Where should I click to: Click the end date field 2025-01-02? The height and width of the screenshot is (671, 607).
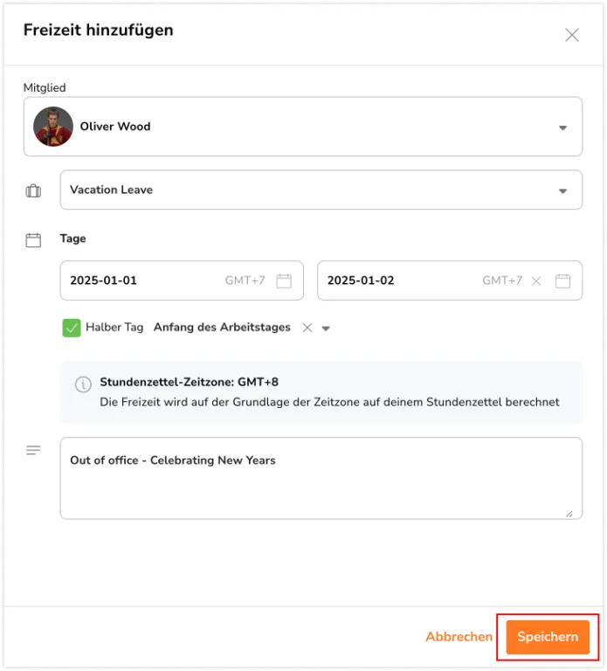point(450,280)
